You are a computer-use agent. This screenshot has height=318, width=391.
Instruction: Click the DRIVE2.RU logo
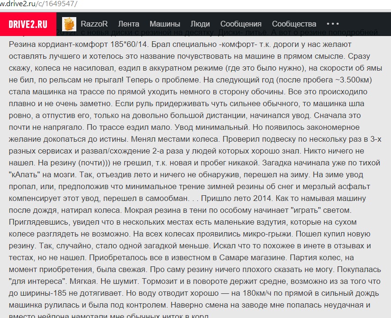click(28, 24)
